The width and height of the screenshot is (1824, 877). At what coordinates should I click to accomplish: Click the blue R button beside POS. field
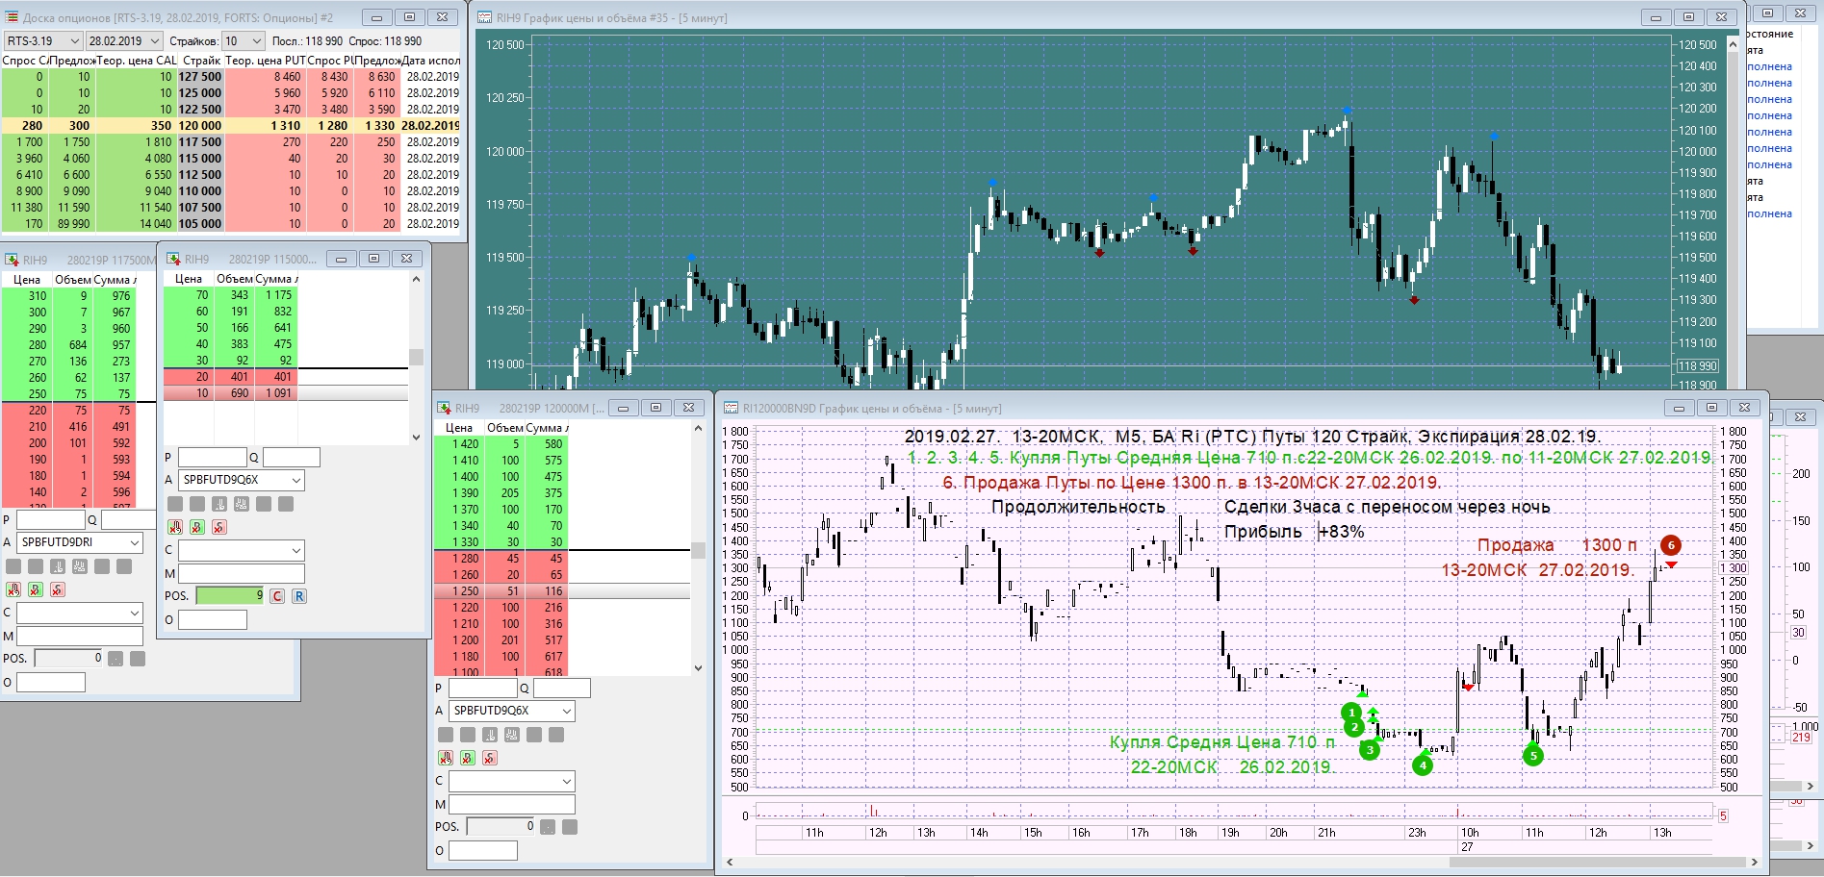(x=299, y=596)
